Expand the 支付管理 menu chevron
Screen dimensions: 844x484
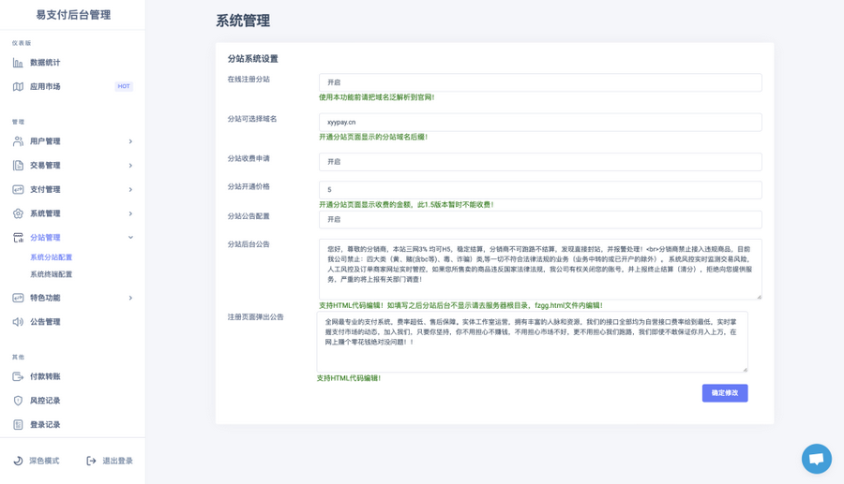tap(130, 190)
